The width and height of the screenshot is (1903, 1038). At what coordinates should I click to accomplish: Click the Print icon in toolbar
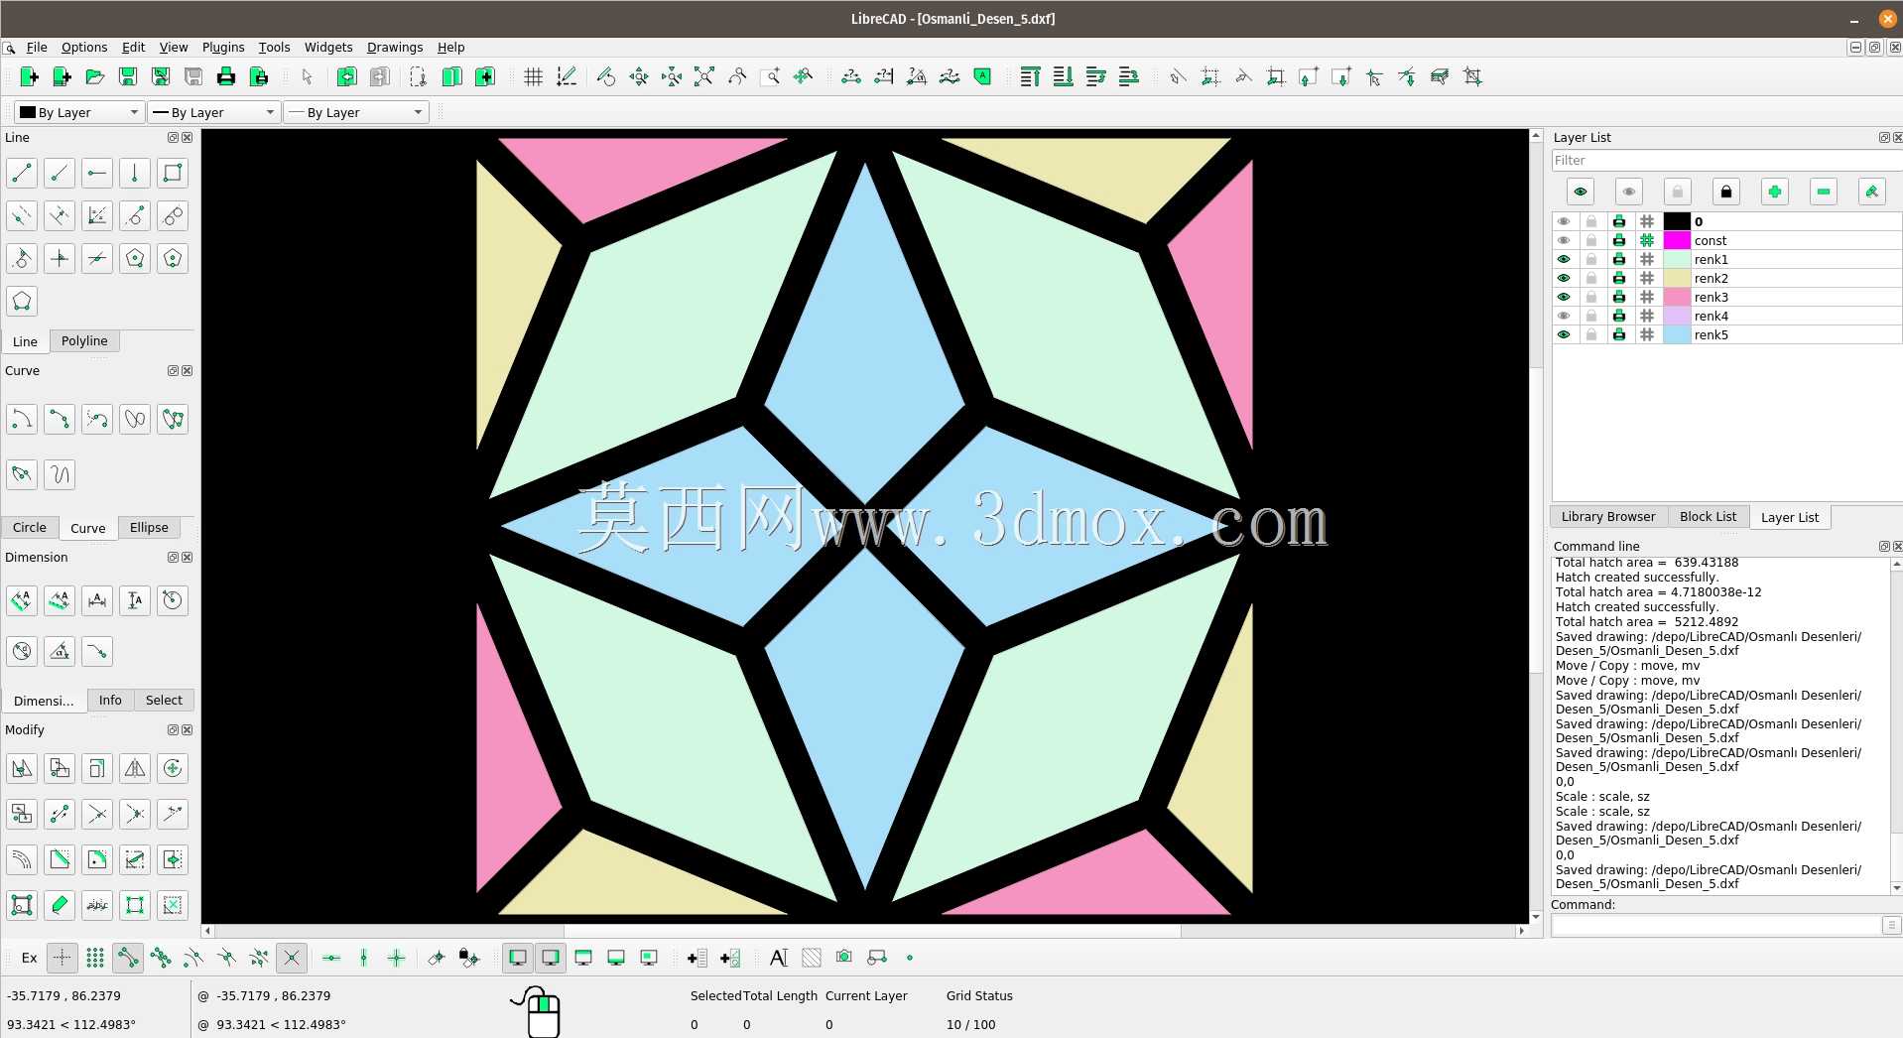point(225,76)
